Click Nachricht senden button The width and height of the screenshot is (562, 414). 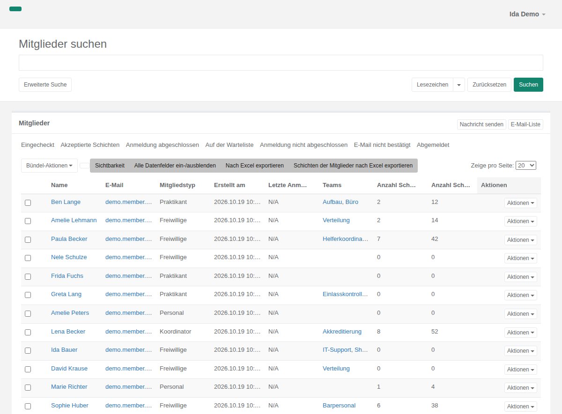[x=481, y=124]
